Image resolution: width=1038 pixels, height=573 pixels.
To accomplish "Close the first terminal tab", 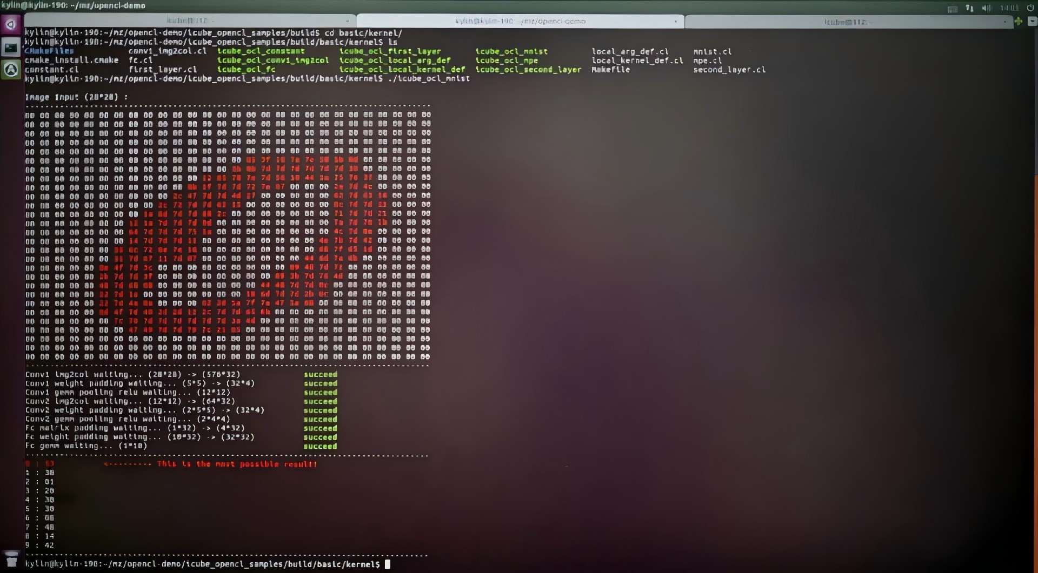I will [347, 22].
